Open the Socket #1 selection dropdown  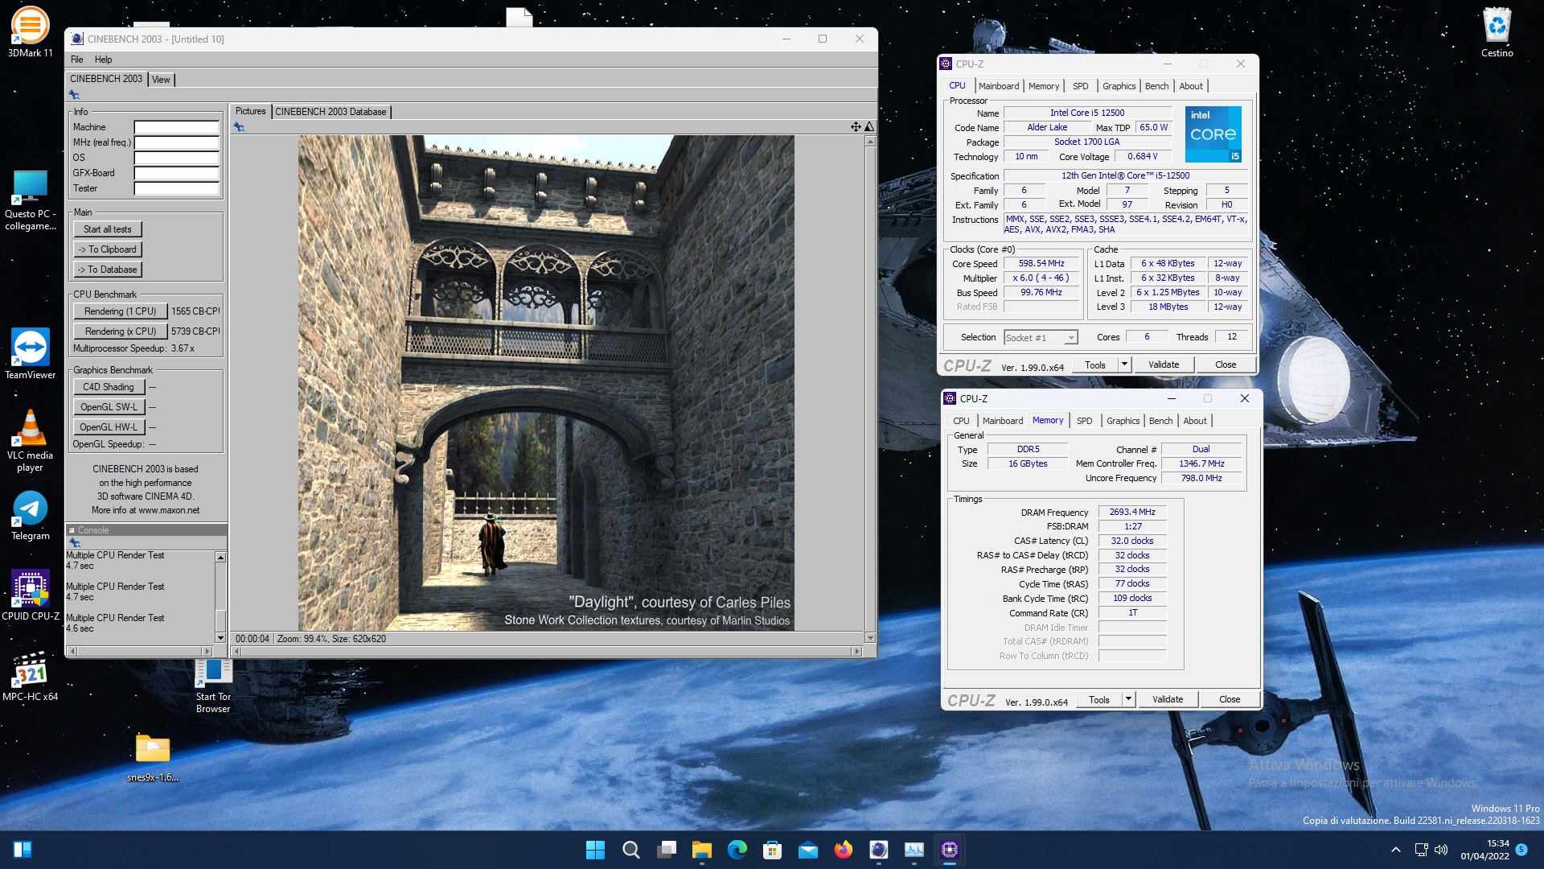click(x=1041, y=338)
